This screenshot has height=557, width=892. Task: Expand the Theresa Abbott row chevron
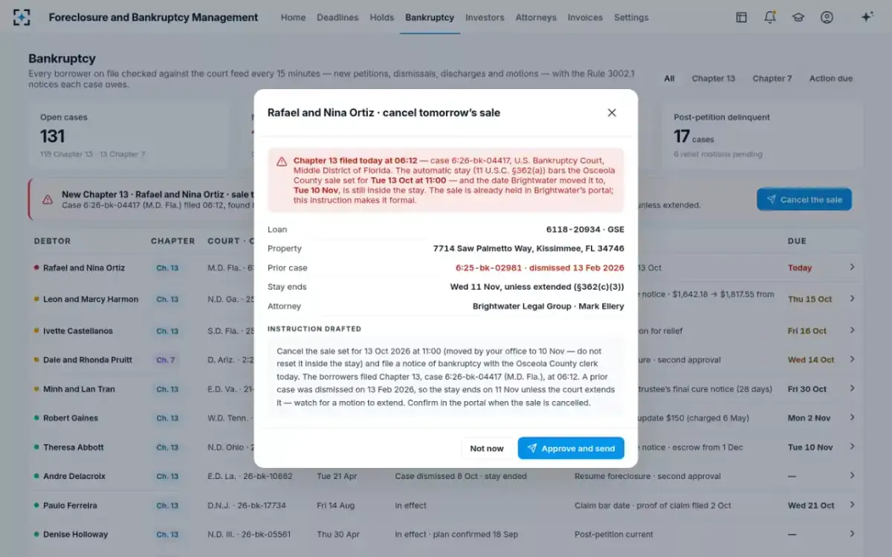pos(852,447)
